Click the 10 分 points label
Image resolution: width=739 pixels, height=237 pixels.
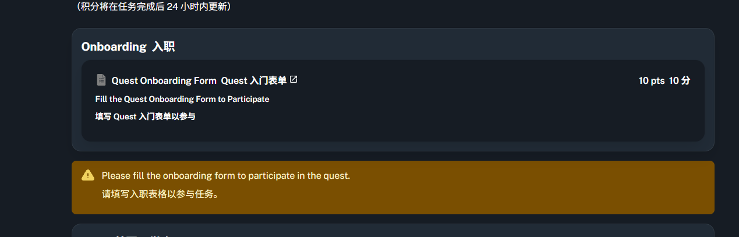[680, 81]
